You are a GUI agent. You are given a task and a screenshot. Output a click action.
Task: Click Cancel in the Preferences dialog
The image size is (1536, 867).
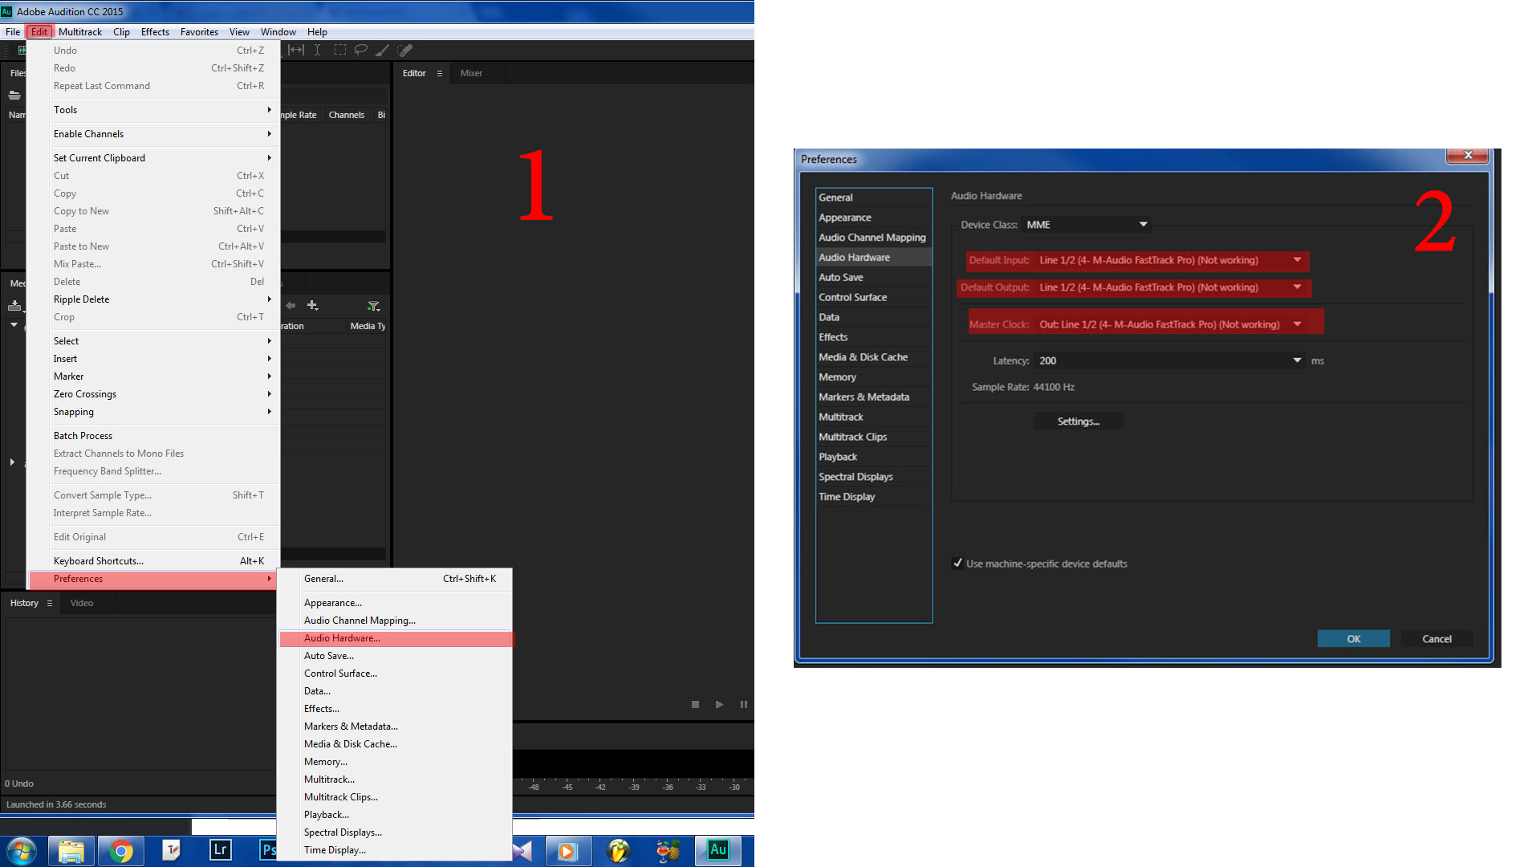1436,639
